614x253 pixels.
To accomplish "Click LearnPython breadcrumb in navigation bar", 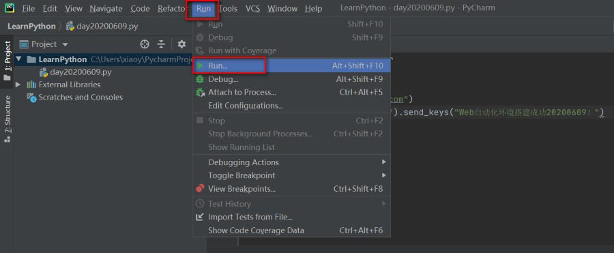I will click(31, 26).
